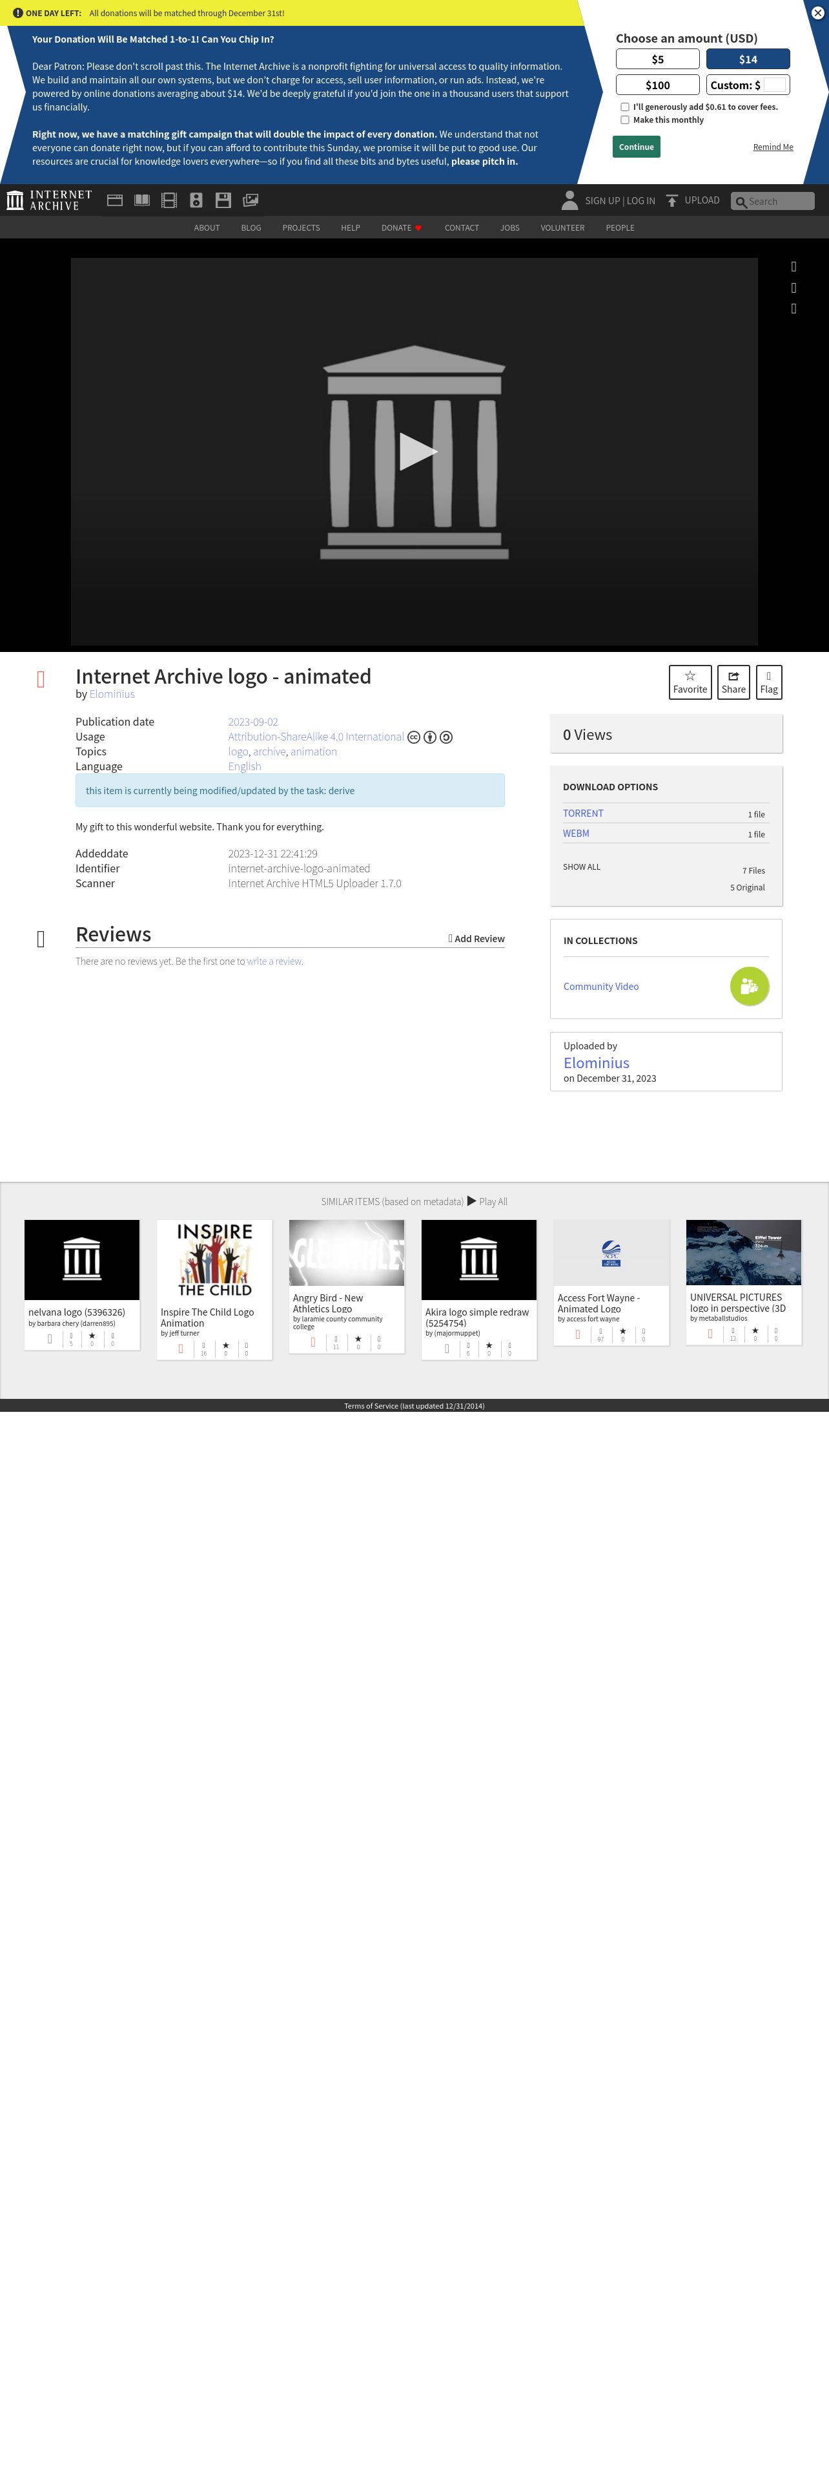Screen dimensions: 829x2489
Task: Flag this item
Action: [x=769, y=682]
